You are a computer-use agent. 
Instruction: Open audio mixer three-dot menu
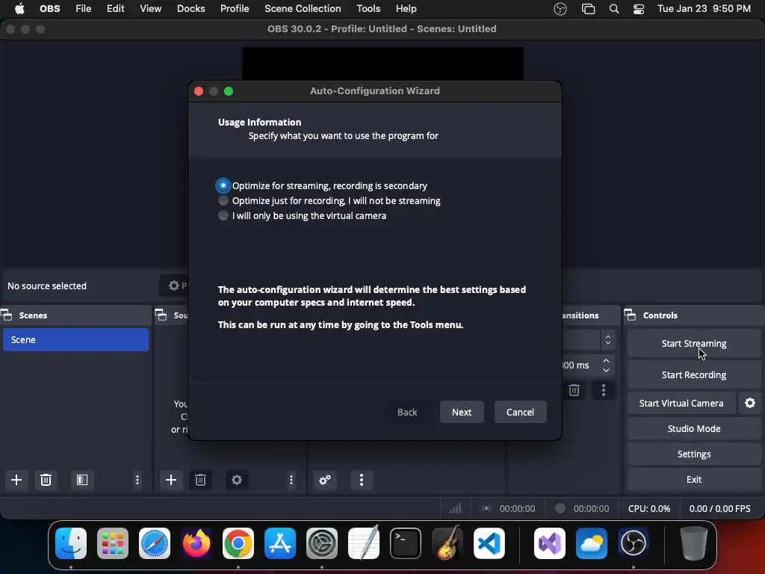362,480
